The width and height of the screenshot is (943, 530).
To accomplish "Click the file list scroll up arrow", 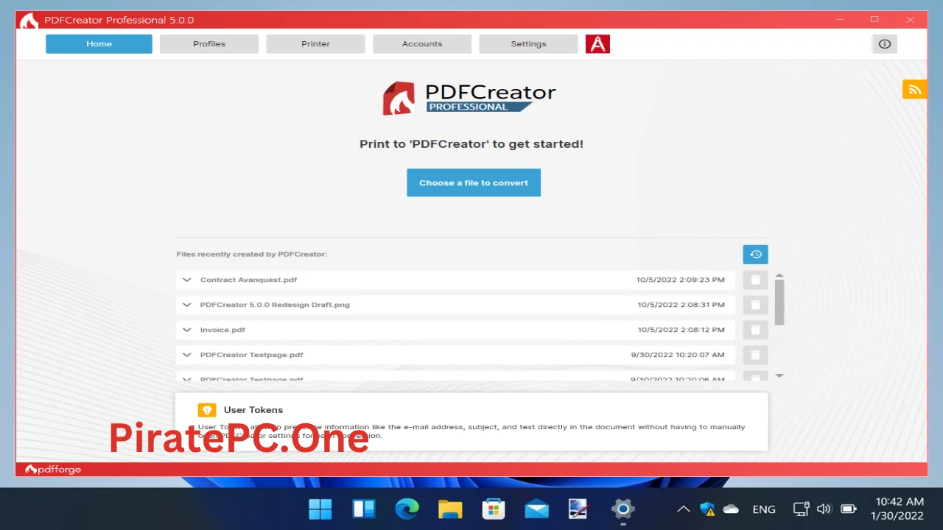I will point(779,275).
